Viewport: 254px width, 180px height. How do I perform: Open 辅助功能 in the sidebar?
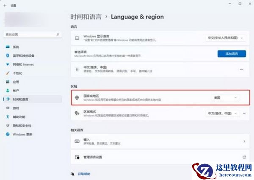tap(33, 117)
